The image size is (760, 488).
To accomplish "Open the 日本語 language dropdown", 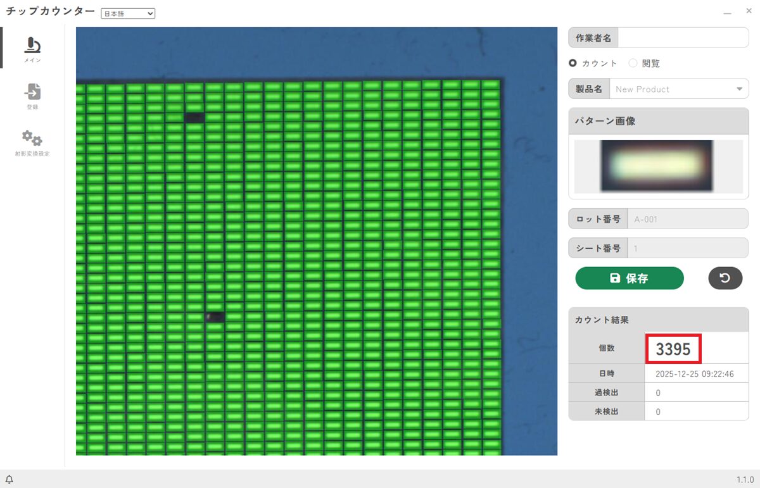I will 128,13.
